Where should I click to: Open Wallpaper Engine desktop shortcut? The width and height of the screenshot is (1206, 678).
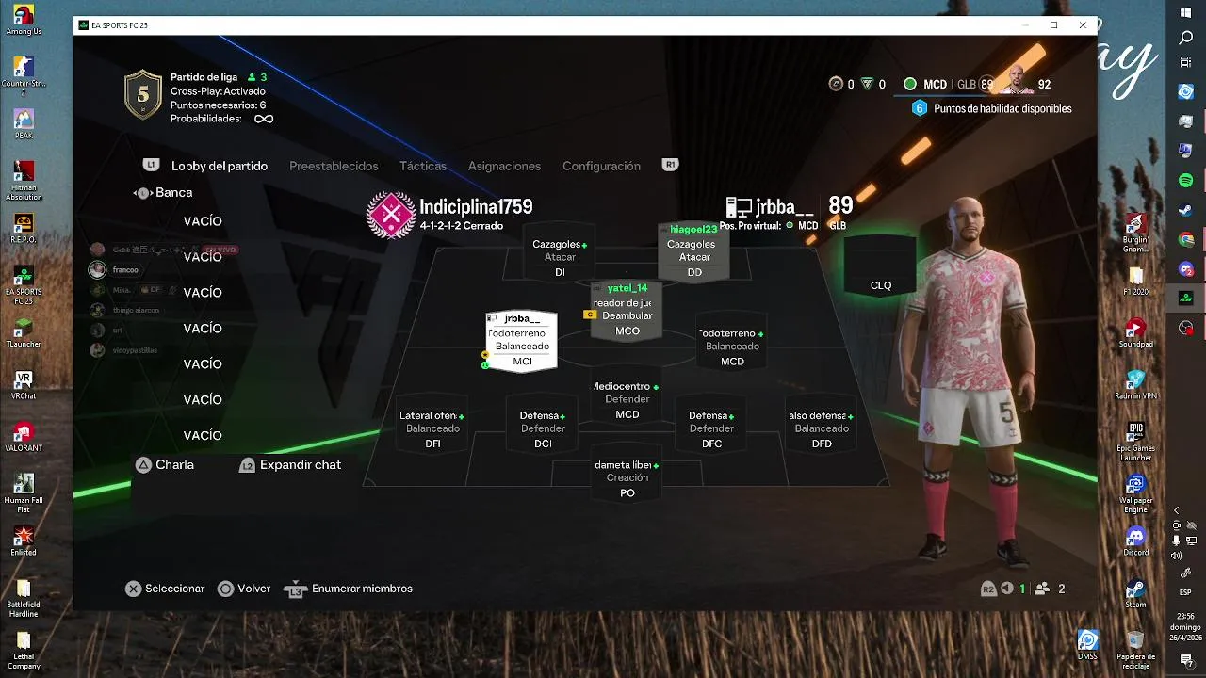coord(1135,493)
